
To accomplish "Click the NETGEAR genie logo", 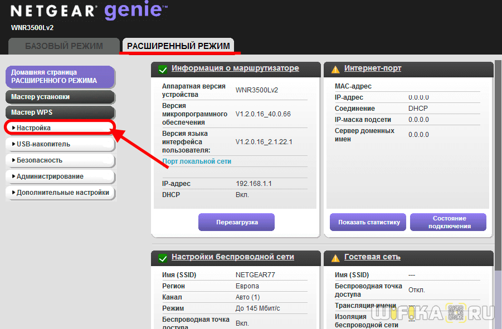I will pos(89,11).
